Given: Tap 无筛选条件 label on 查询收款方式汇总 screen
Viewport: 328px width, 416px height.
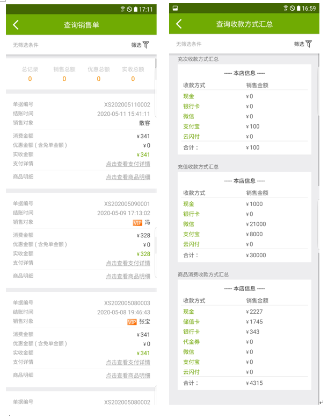Looking at the screenshot, I should coord(189,44).
